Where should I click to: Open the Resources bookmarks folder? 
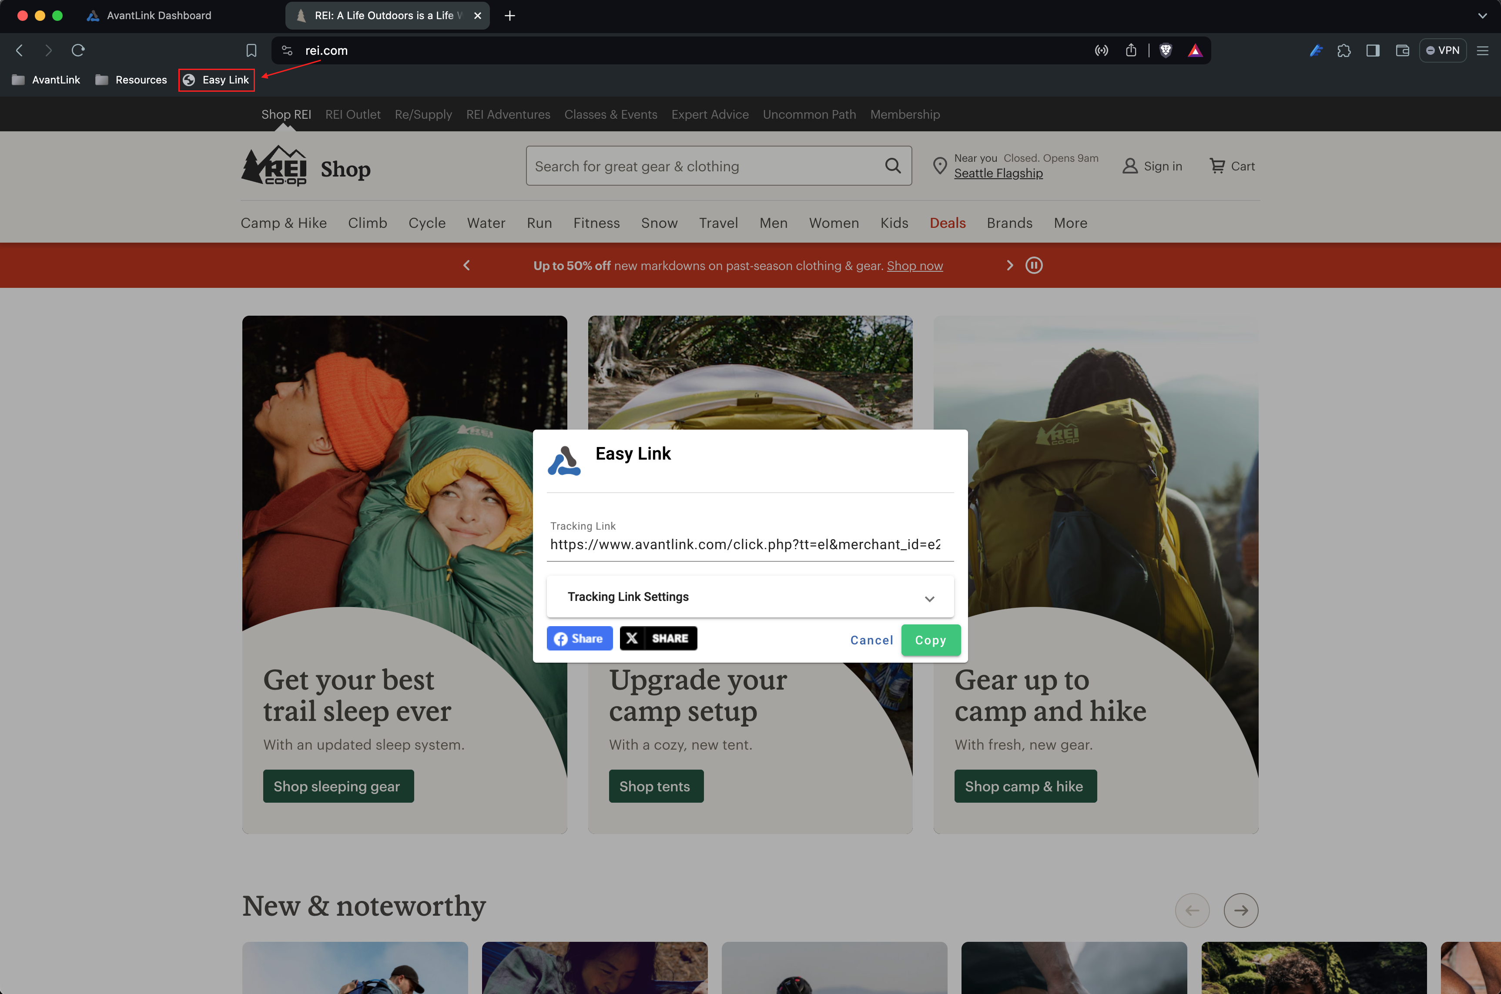131,80
